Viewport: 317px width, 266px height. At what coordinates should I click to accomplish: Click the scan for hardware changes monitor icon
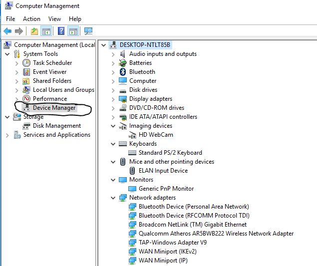tap(88, 31)
